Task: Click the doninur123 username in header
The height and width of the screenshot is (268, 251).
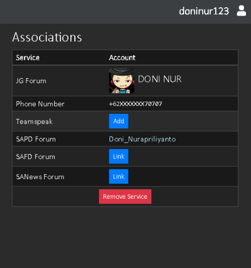Action: point(204,11)
